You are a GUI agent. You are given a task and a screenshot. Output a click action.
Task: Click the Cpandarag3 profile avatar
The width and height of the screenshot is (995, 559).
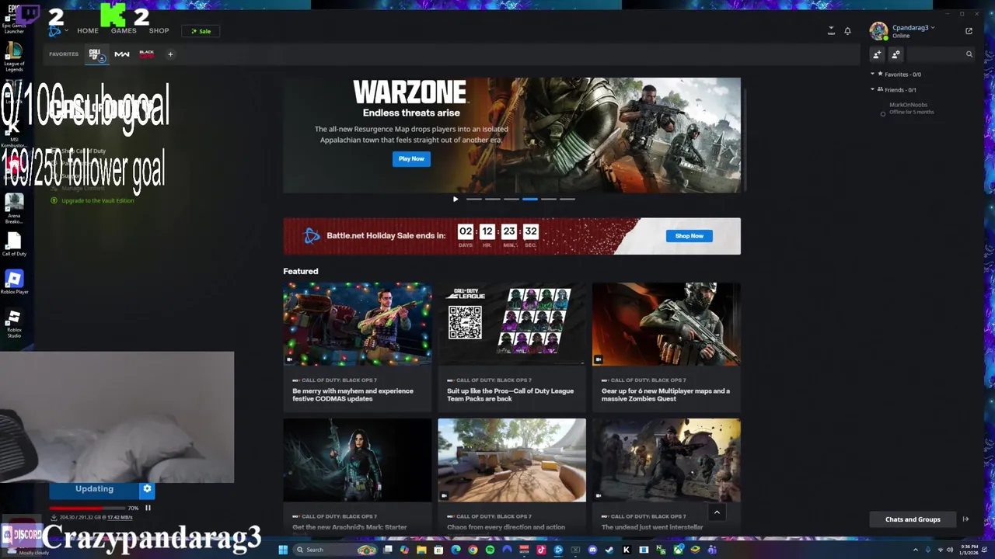coord(878,31)
